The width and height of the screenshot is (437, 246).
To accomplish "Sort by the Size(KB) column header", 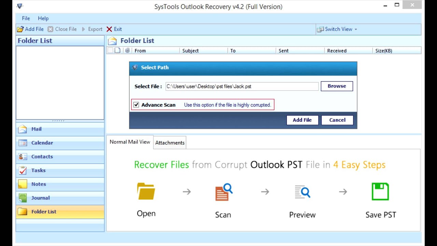I will click(397, 51).
